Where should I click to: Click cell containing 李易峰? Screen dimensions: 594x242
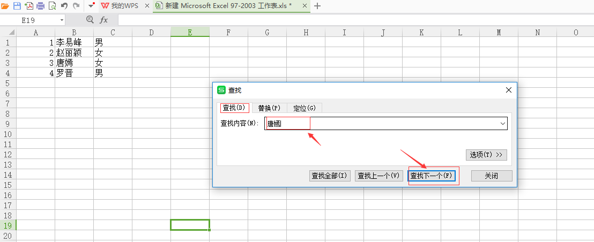pos(74,42)
